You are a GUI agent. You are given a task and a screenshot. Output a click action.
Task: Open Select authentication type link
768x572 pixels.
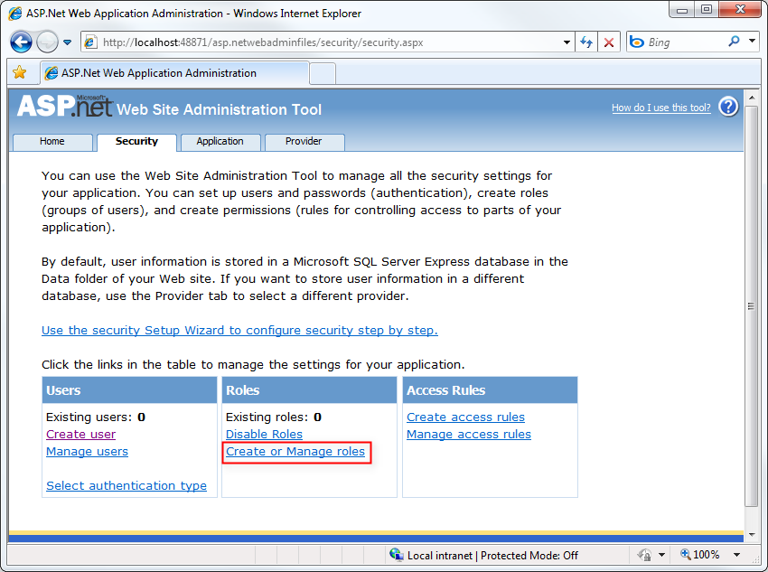pyautogui.click(x=126, y=486)
